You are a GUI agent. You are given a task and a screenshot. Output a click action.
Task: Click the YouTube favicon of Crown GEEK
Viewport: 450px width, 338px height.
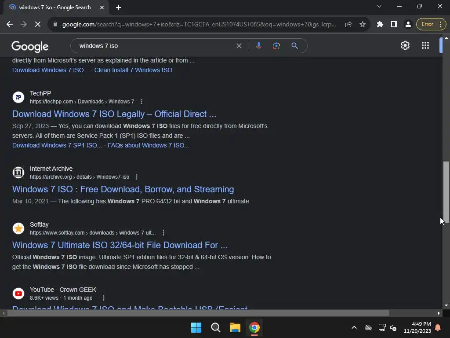click(18, 294)
